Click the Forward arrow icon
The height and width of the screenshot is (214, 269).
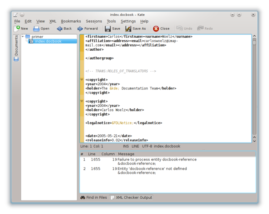point(80,28)
